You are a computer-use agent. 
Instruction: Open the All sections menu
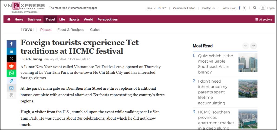[264, 19]
